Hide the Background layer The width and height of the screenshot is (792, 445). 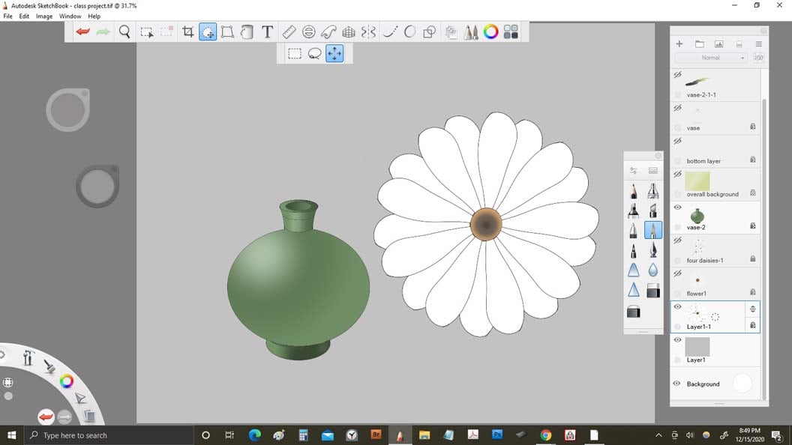click(676, 384)
